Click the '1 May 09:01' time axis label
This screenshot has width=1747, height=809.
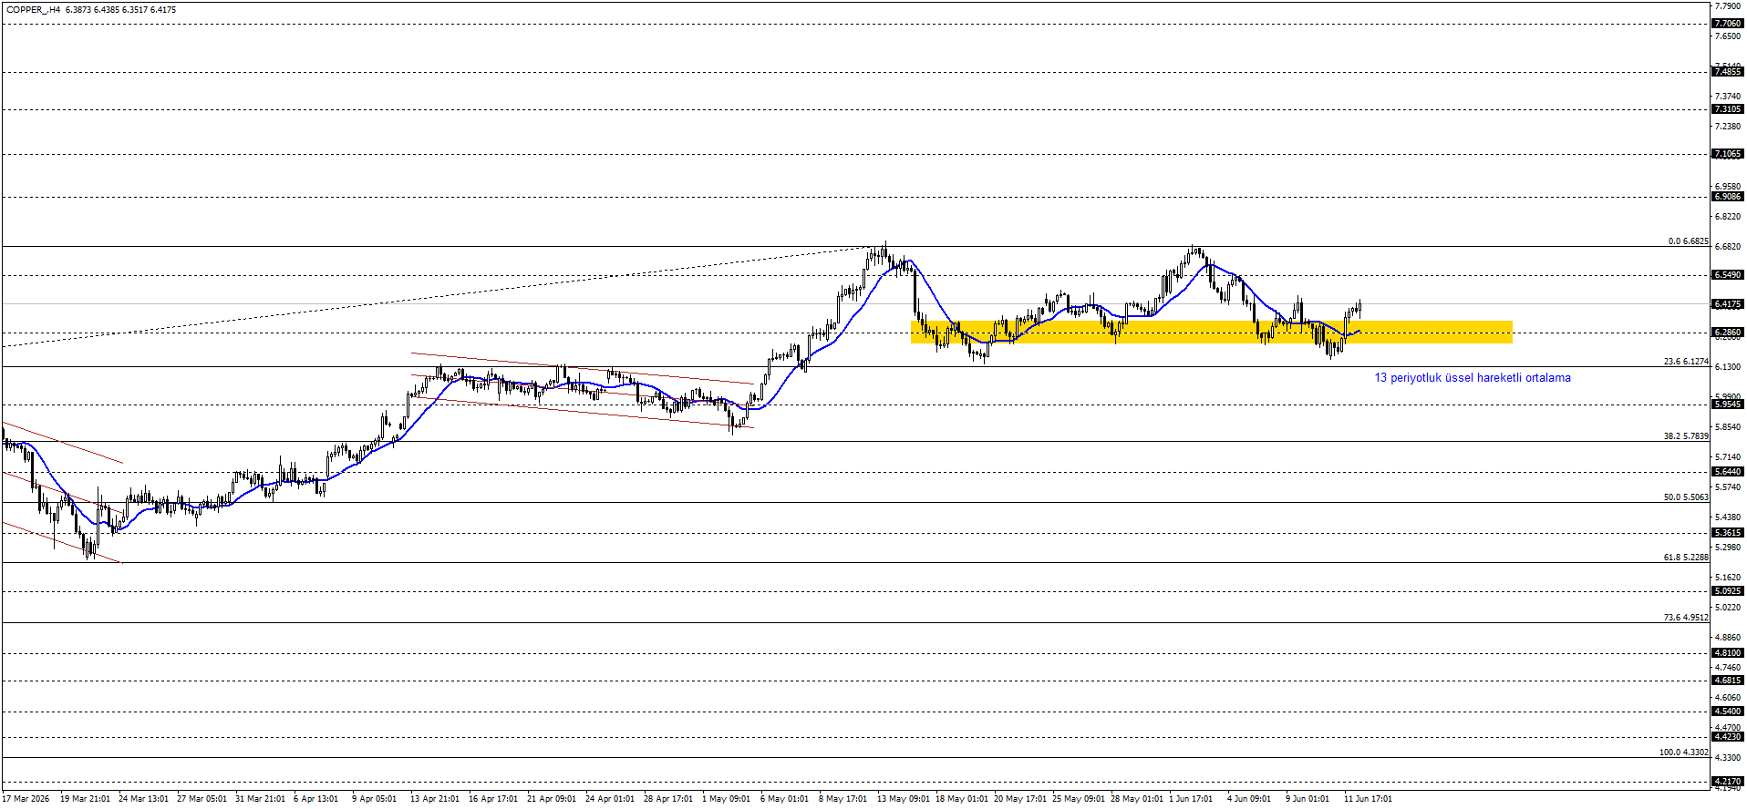coord(726,799)
